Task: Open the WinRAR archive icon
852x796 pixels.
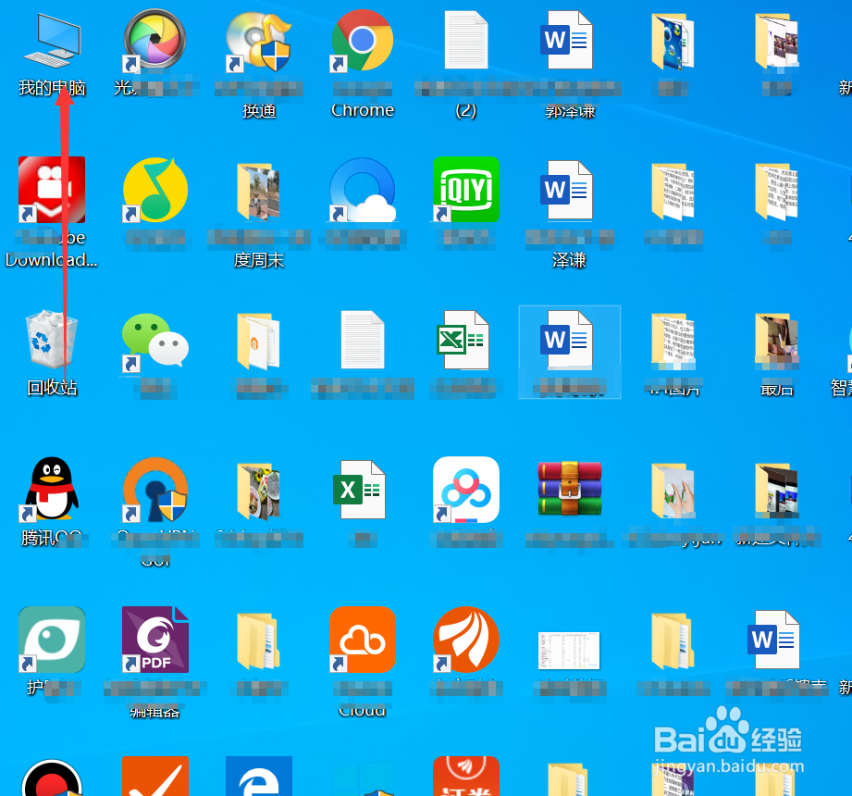Action: [x=570, y=489]
